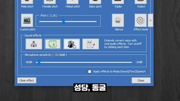180x101 pixels.
Task: Toggle the cave sound effect
Action: pyautogui.click(x=53, y=44)
